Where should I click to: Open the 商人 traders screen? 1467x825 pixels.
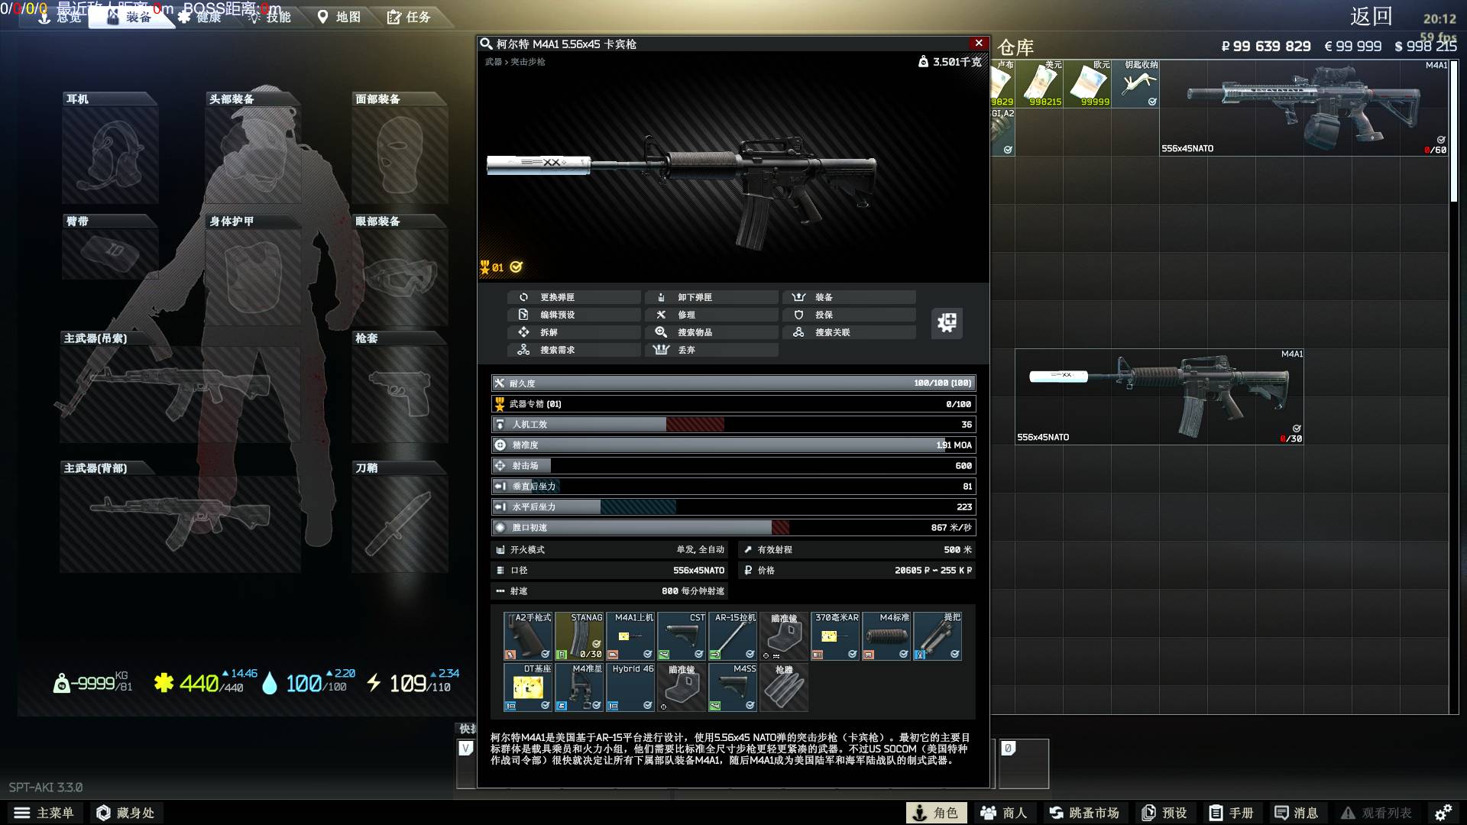click(x=1004, y=813)
